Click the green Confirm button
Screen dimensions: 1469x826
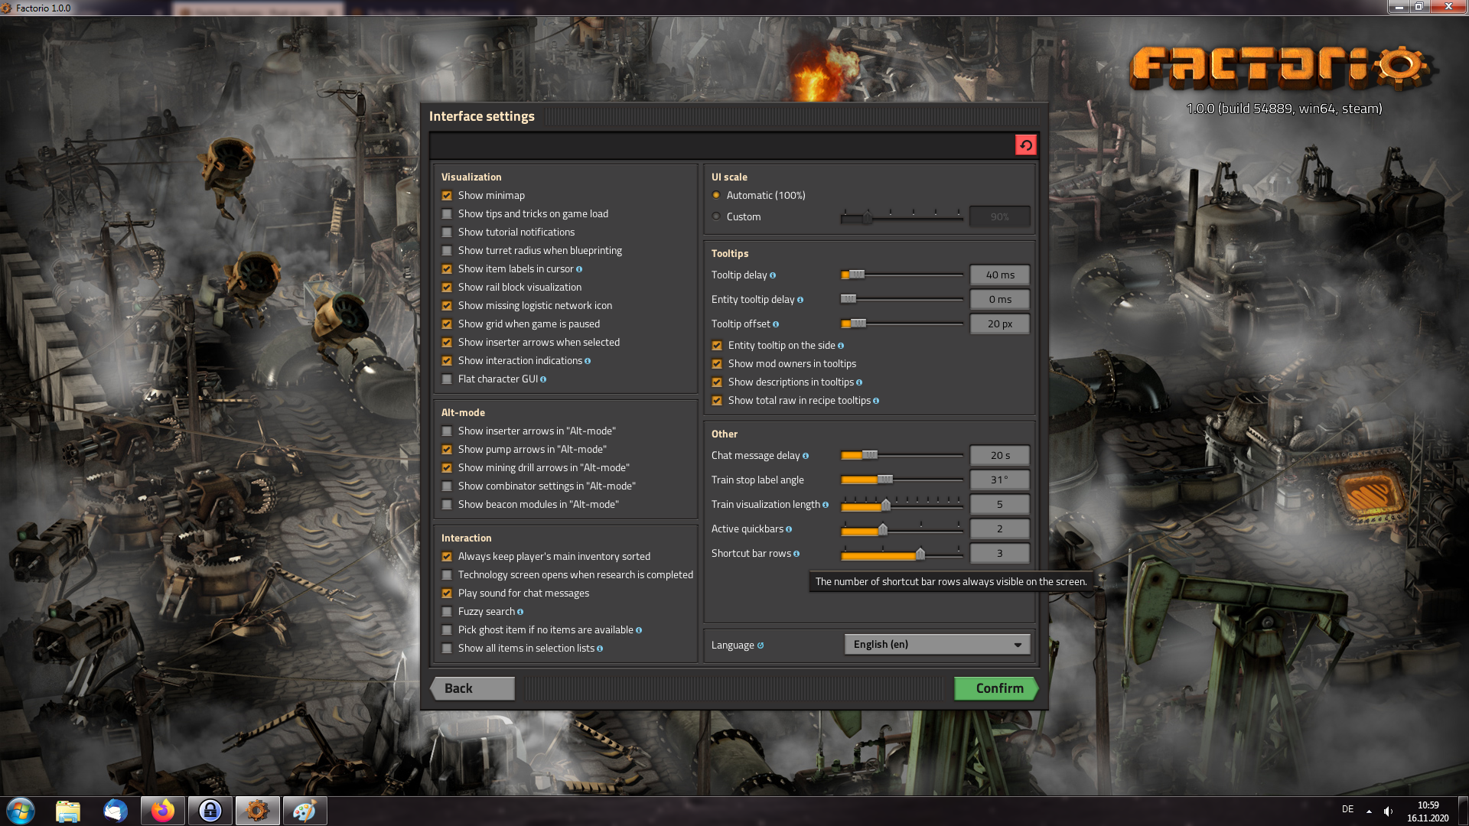coord(996,688)
